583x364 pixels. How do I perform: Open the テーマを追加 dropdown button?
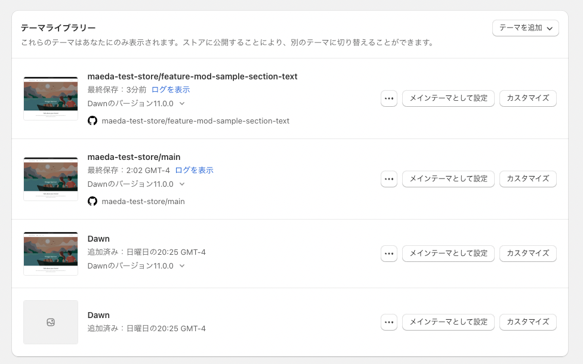point(525,28)
